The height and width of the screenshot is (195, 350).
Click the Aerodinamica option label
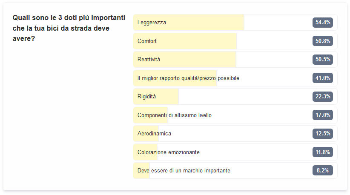coord(154,134)
